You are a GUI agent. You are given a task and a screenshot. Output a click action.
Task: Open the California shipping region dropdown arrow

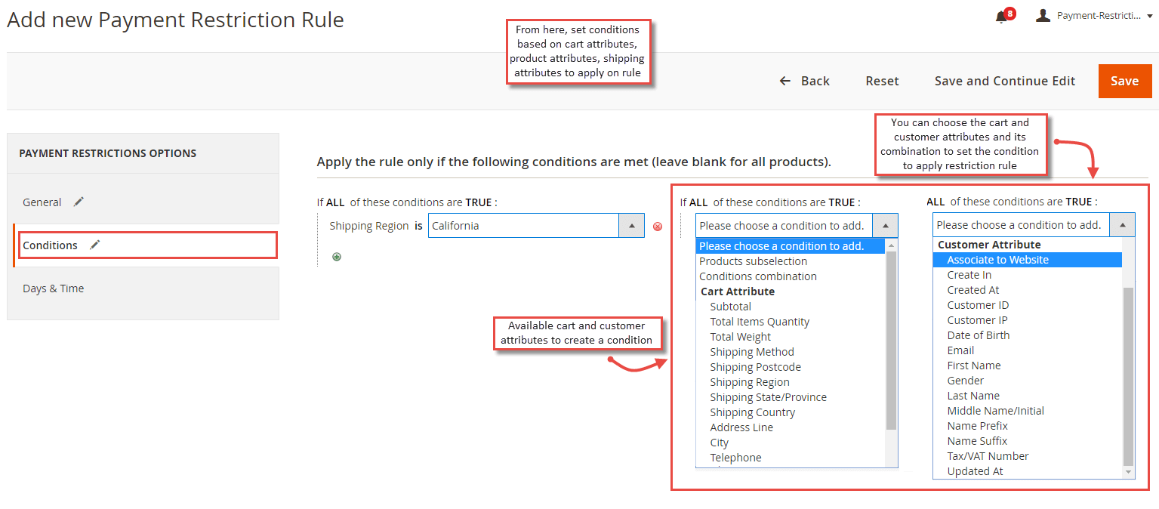point(630,225)
